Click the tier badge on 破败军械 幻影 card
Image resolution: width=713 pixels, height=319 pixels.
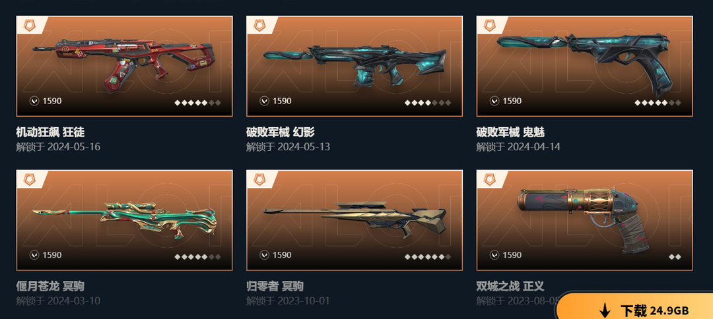click(259, 24)
